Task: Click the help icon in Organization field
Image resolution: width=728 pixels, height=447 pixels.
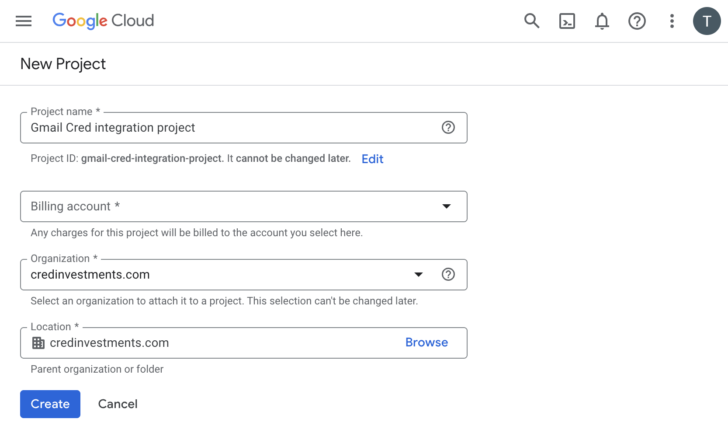Action: point(448,274)
